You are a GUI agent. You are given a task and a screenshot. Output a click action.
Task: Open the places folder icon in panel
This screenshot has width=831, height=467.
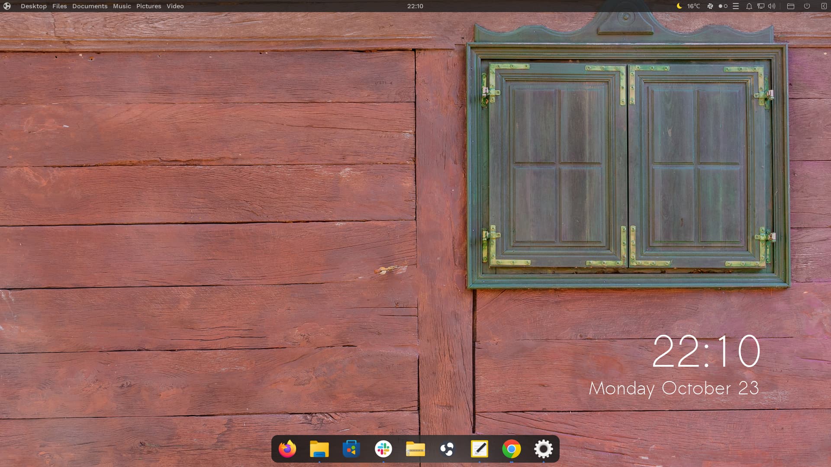point(790,6)
